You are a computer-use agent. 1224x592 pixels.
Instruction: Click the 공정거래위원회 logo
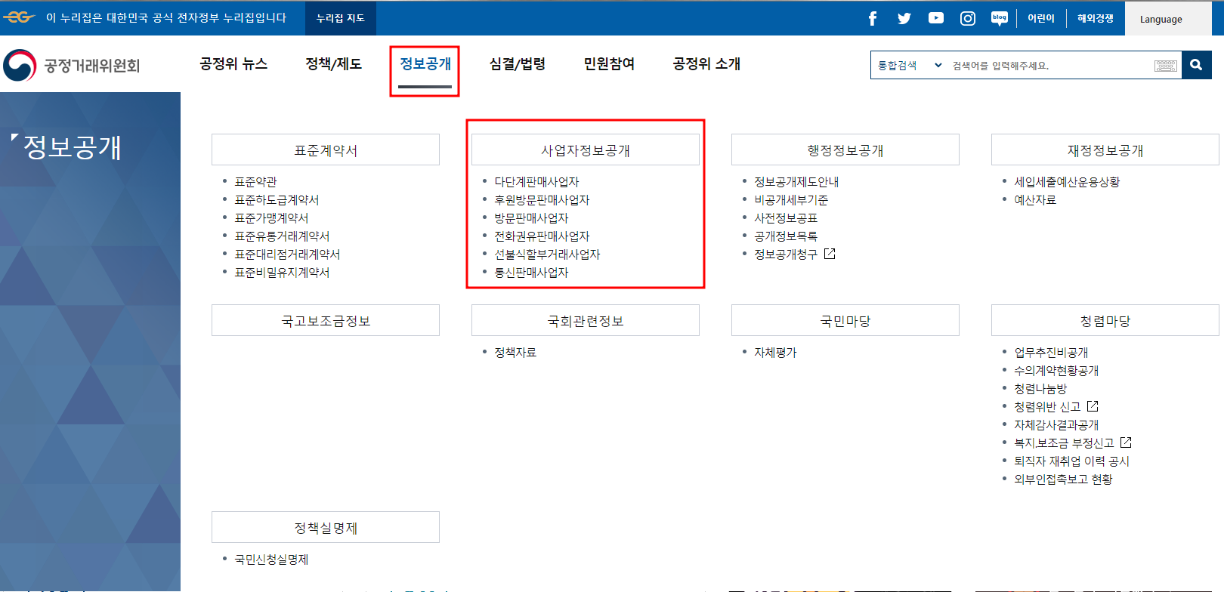72,66
